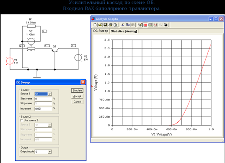The image size is (225, 163).
Task: Toggle graph legend icon
Action: coord(150,25)
